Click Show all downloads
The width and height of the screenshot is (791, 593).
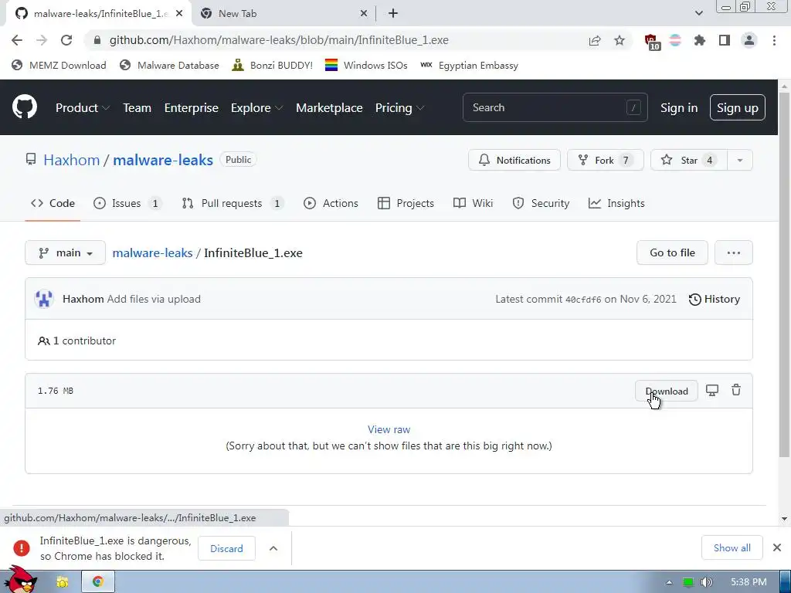coord(732,547)
